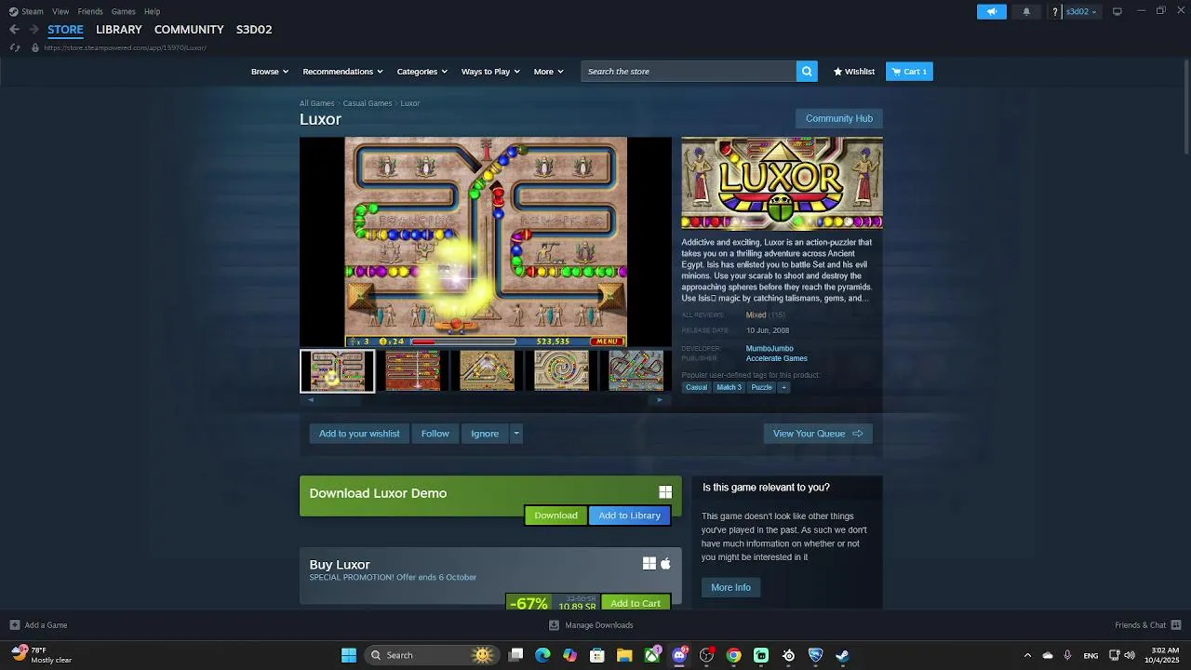Switch to the COMMUNITY tab
Image resolution: width=1191 pixels, height=670 pixels.
(x=189, y=30)
